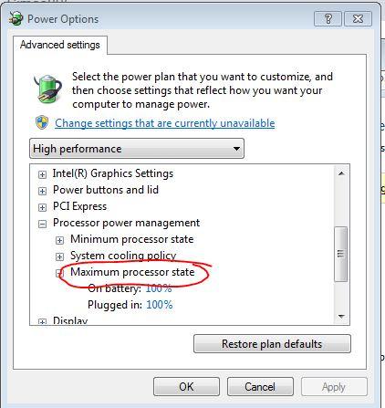Click the green battery plug icon
Image resolution: width=385 pixels, height=408 pixels.
click(x=47, y=89)
